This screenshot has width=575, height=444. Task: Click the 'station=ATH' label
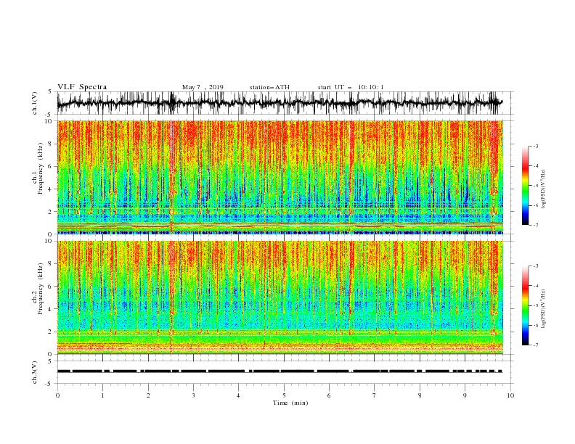[269, 87]
